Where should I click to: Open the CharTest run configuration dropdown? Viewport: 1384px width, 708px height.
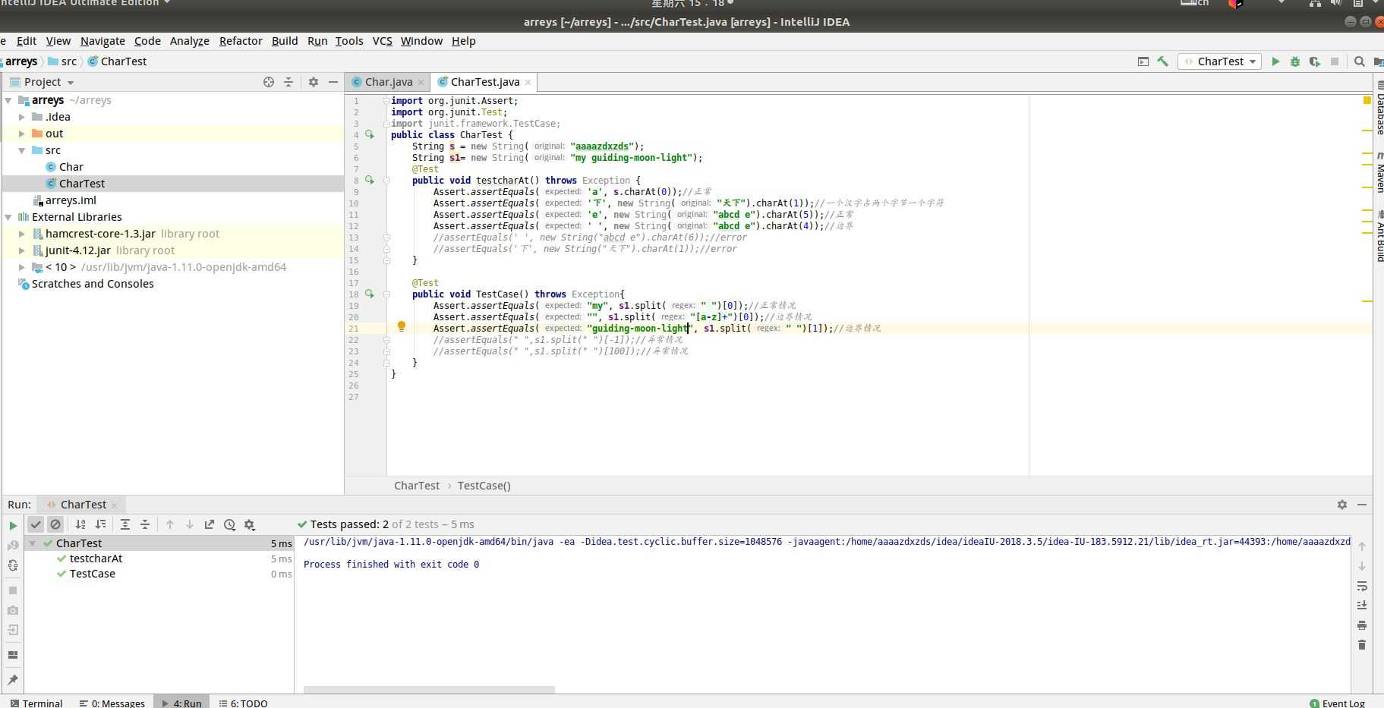(x=1220, y=61)
